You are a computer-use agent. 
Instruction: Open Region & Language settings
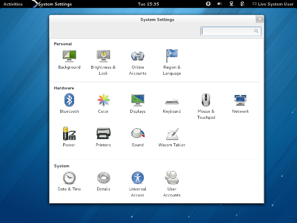click(x=172, y=62)
